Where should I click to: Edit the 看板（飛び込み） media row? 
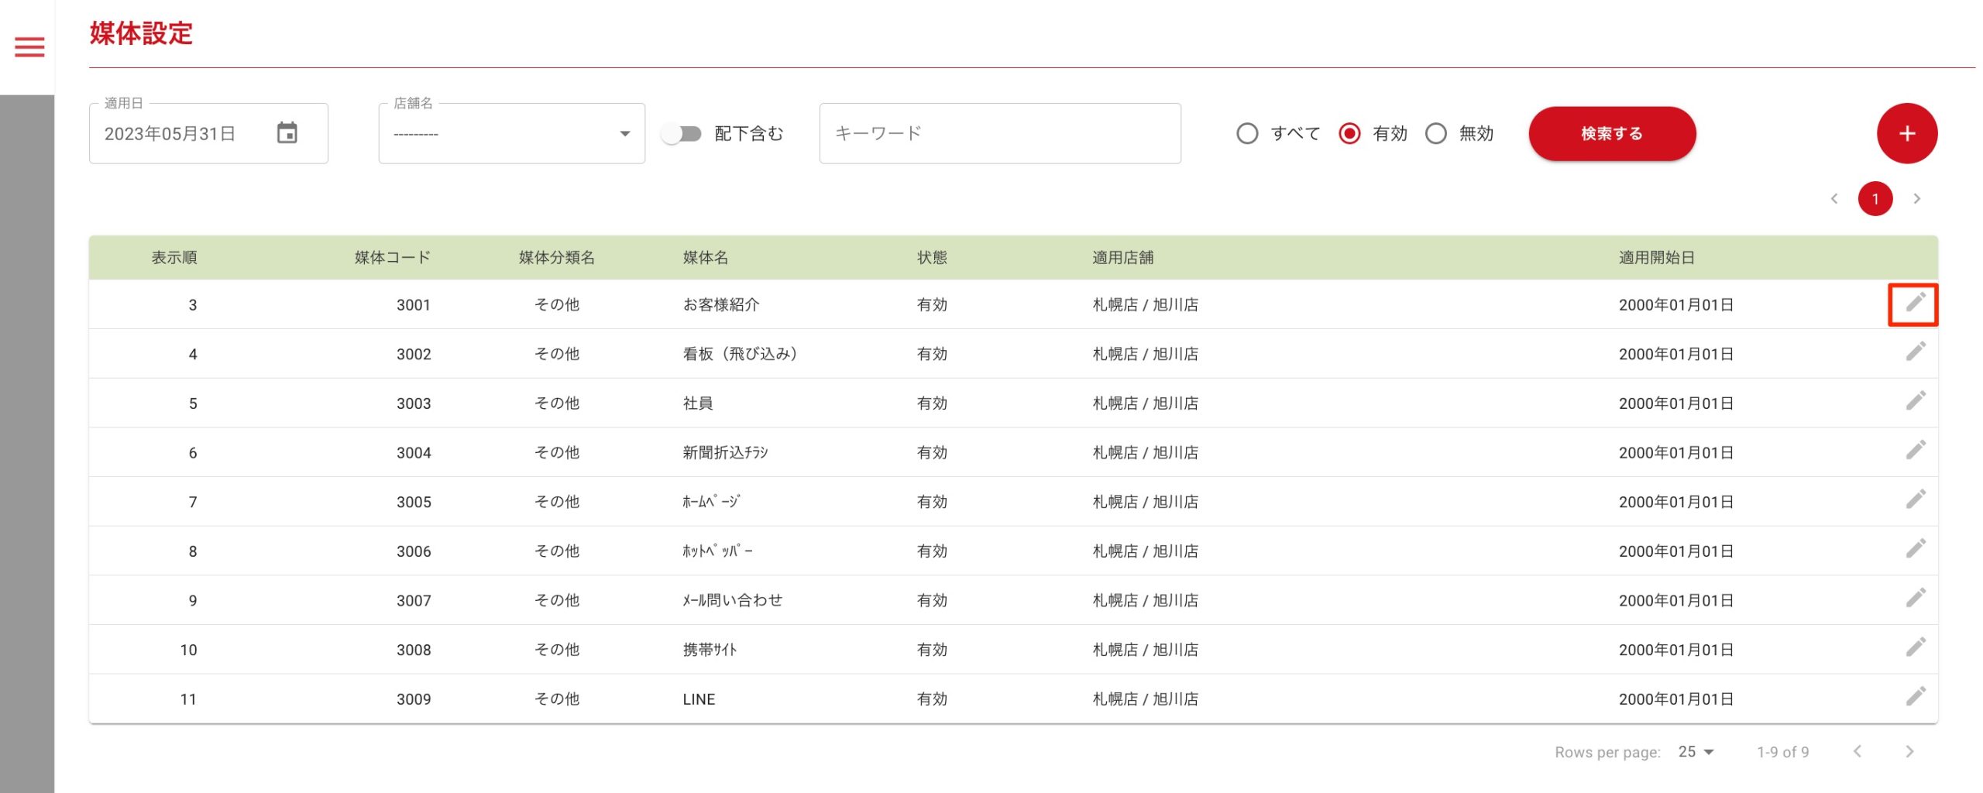pos(1915,352)
